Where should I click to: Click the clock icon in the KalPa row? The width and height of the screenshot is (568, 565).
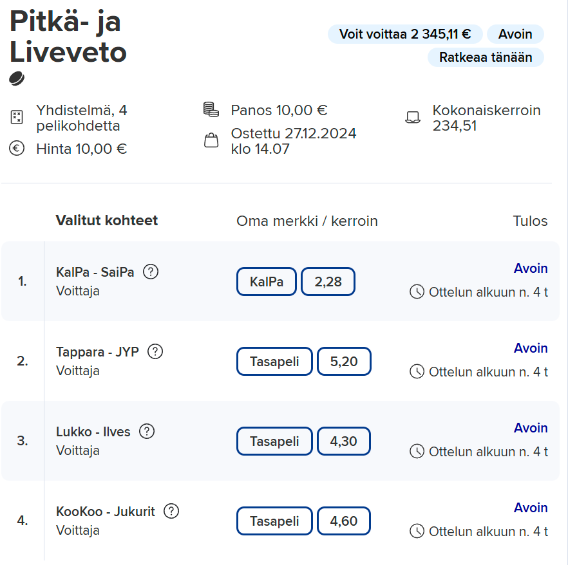click(417, 292)
